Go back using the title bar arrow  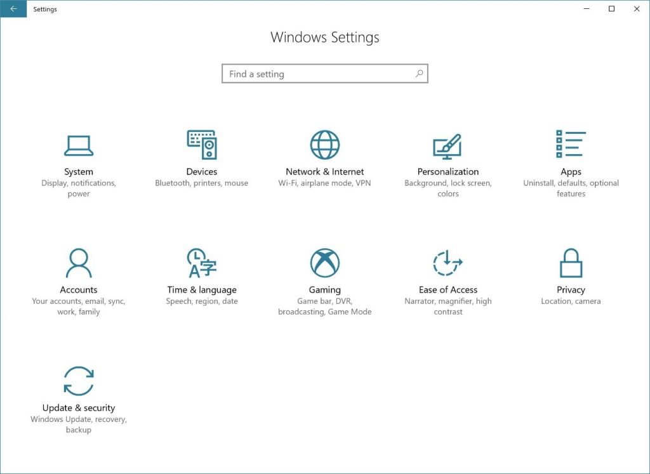click(x=13, y=9)
